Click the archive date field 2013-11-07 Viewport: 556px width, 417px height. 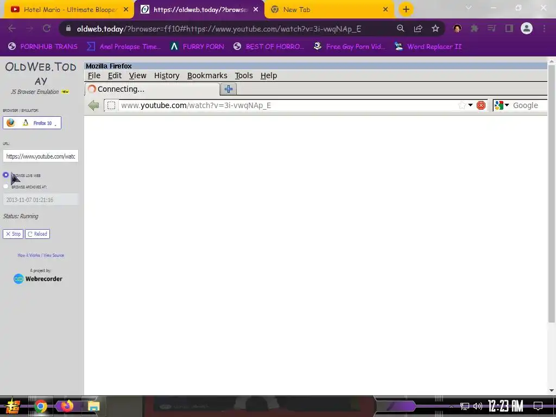pos(40,200)
